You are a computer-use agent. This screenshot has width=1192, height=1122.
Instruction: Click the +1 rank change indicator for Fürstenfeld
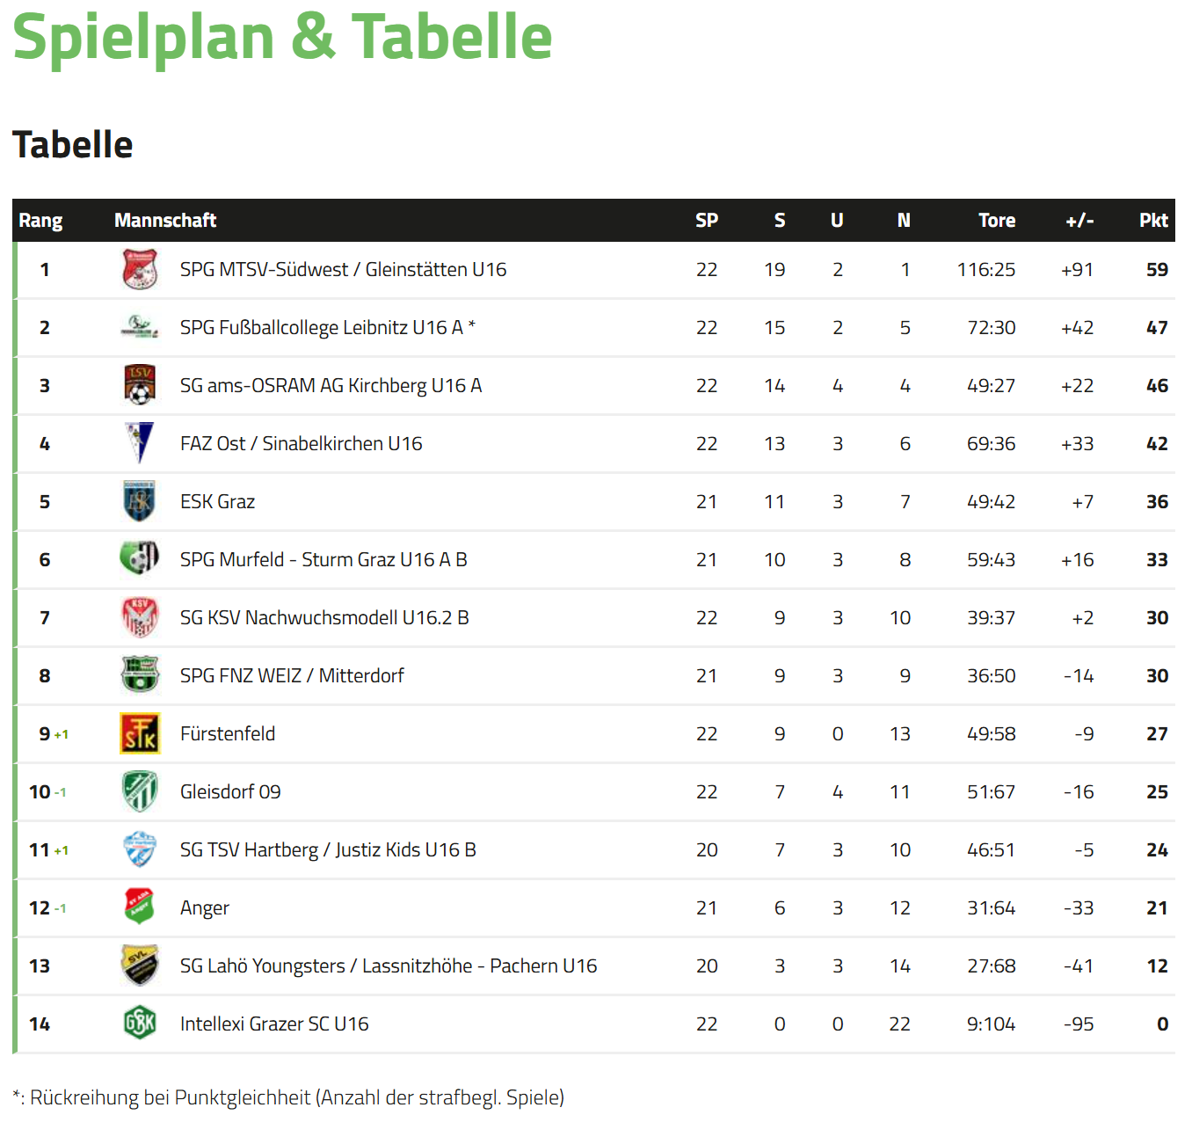point(62,735)
